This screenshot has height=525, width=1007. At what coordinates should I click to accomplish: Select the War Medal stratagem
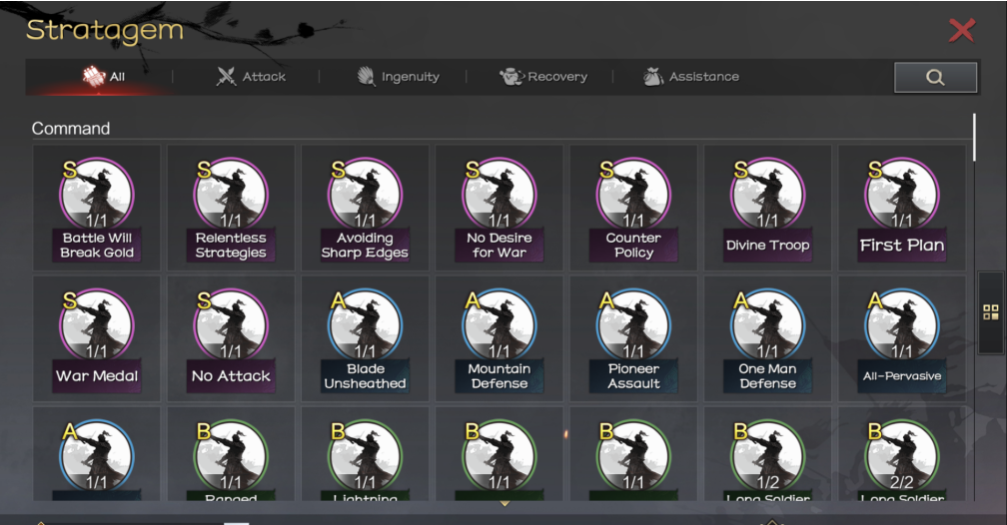tap(97, 337)
